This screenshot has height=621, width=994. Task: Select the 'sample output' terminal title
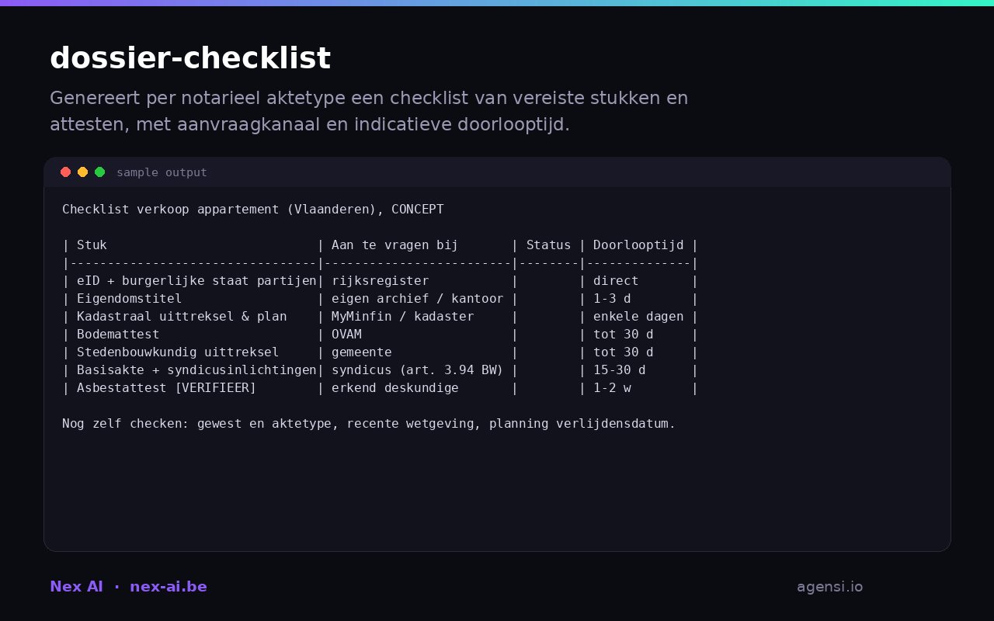[x=162, y=172]
